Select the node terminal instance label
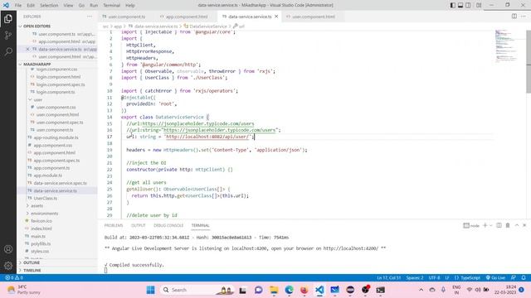The height and width of the screenshot is (298, 531). pos(471,225)
